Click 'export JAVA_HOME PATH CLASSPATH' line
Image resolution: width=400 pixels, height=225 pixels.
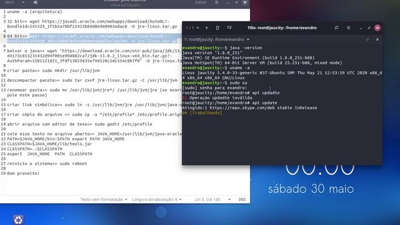49,154
